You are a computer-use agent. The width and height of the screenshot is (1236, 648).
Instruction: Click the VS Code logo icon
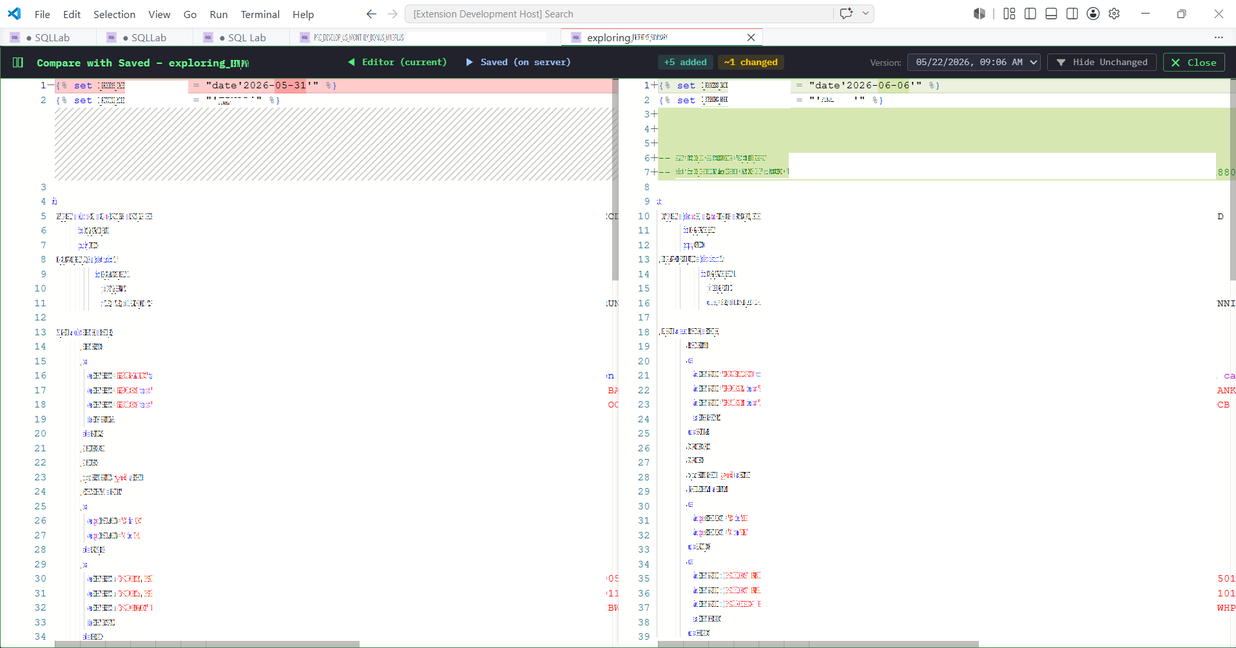point(14,14)
